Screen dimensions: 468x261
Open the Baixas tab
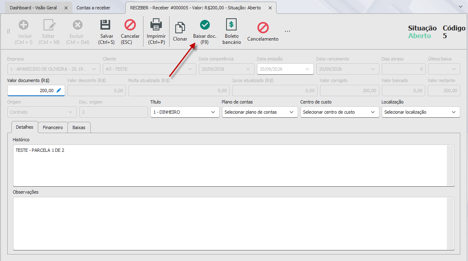(x=79, y=127)
